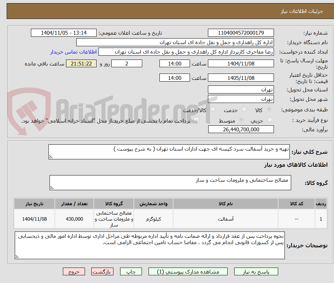
Task: Click the گروه کالا text box
Action: point(170,182)
